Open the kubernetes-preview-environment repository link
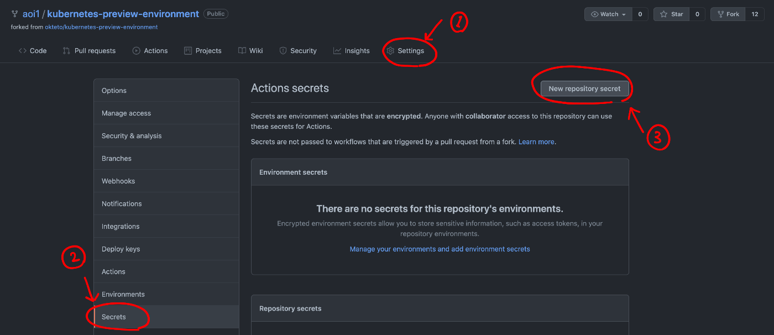Image resolution: width=774 pixels, height=335 pixels. point(123,14)
